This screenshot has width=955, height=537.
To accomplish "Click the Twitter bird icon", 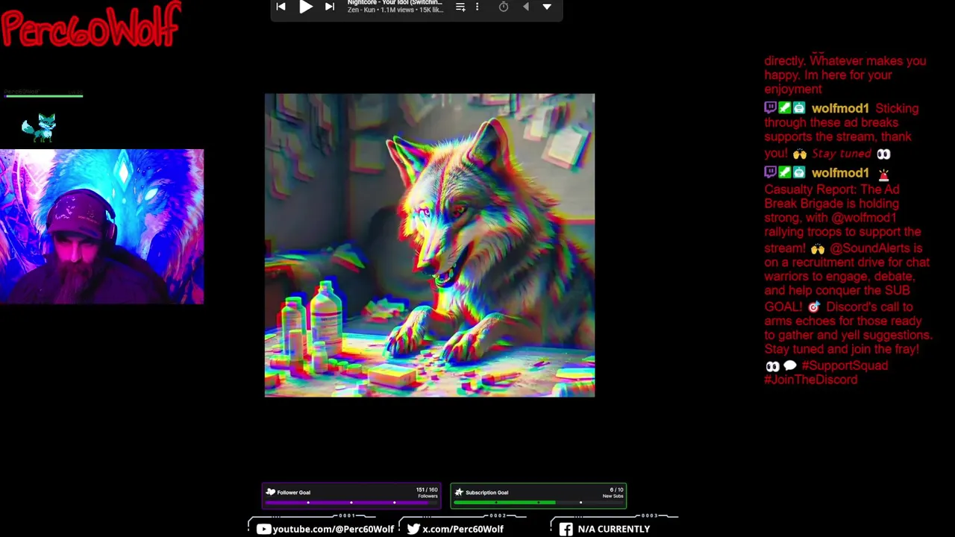I will [413, 529].
